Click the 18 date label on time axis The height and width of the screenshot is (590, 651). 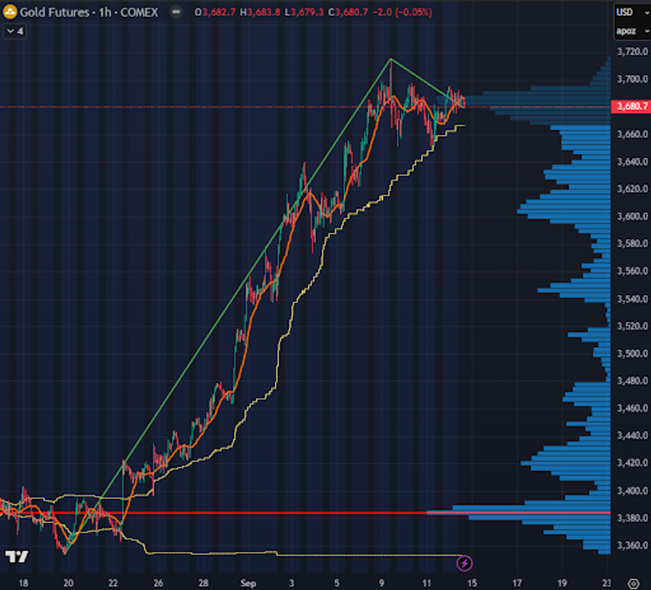click(x=24, y=583)
